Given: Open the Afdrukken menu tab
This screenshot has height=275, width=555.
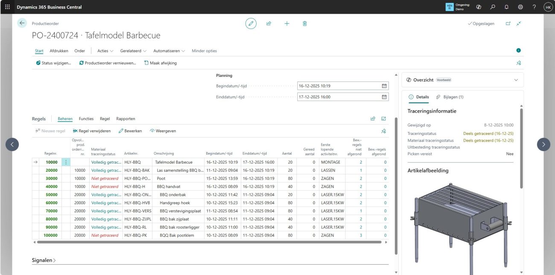Looking at the screenshot, I should (x=59, y=51).
